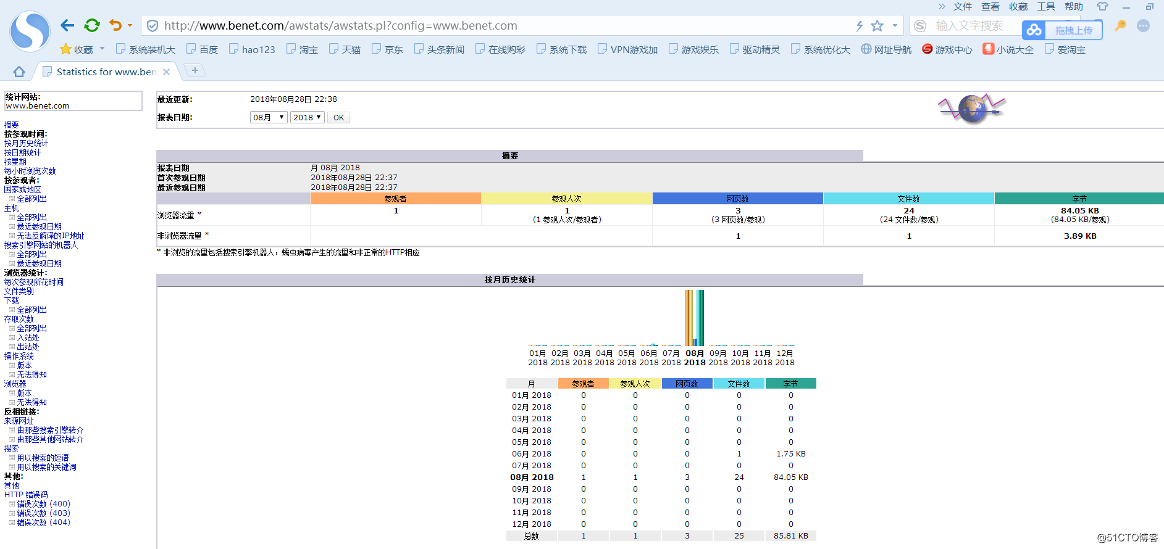Open the 错误次数 (404) link
The width and height of the screenshot is (1164, 549).
tap(43, 522)
